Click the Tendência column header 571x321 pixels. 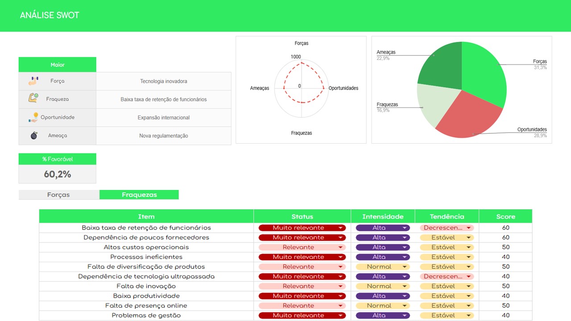click(447, 217)
